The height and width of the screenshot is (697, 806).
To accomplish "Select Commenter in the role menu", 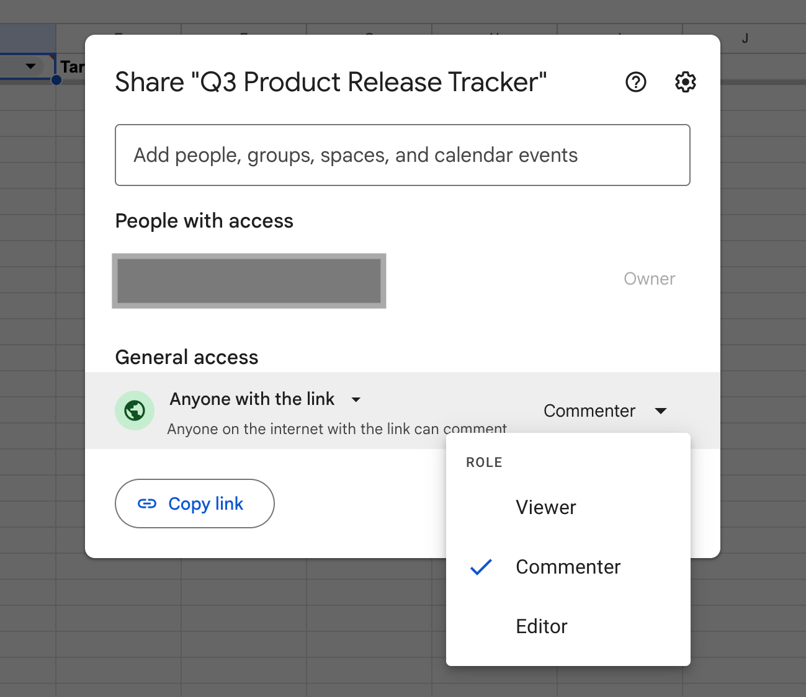I will [568, 567].
